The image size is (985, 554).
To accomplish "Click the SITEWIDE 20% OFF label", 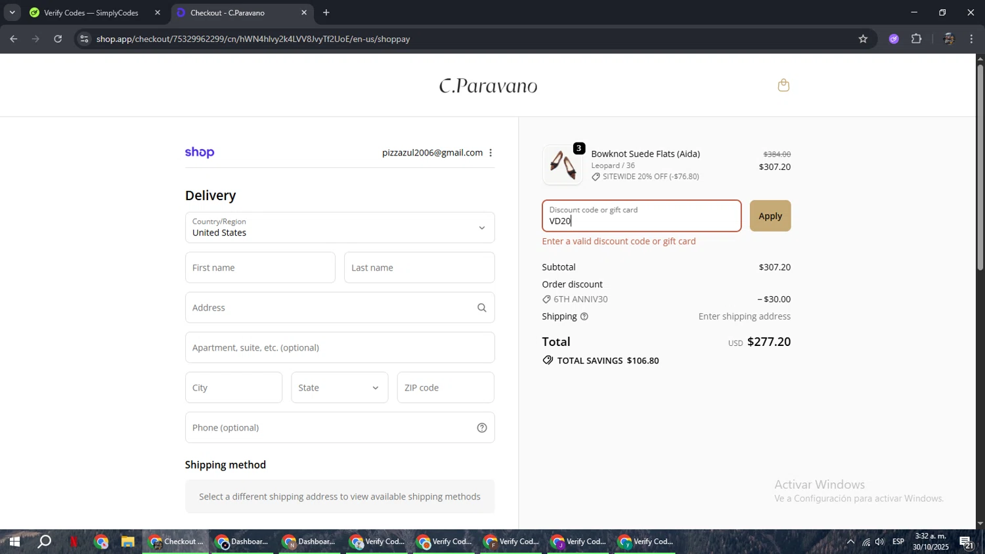I will (x=651, y=177).
